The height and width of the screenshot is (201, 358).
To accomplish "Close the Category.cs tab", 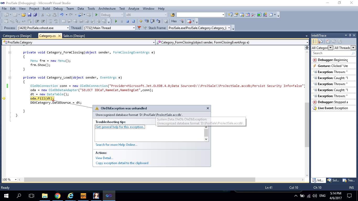I will [x=59, y=36].
